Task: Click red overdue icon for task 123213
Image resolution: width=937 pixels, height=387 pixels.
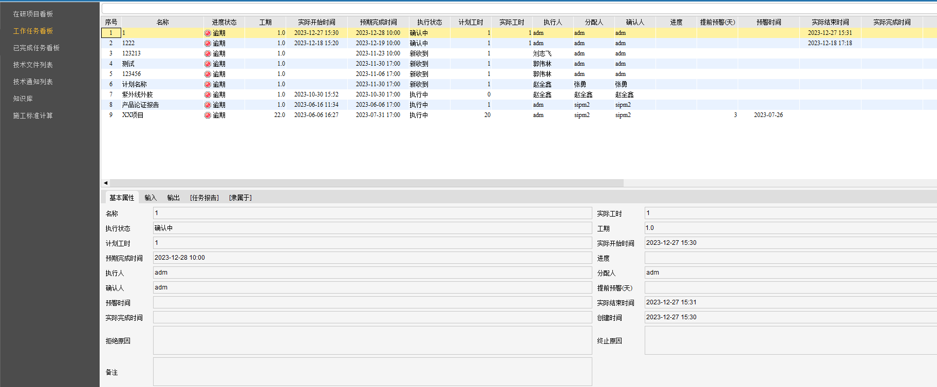Action: (208, 53)
